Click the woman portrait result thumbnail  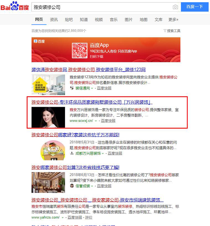48,117
